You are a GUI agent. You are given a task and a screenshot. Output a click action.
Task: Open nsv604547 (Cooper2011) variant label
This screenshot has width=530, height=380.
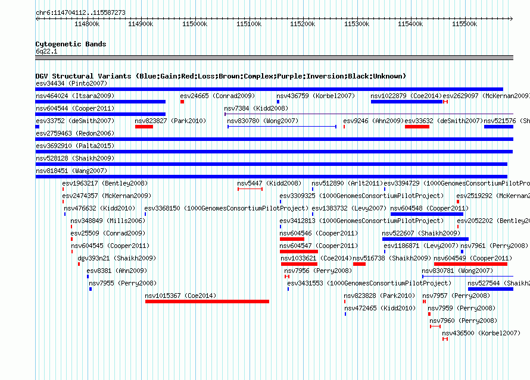(319, 246)
